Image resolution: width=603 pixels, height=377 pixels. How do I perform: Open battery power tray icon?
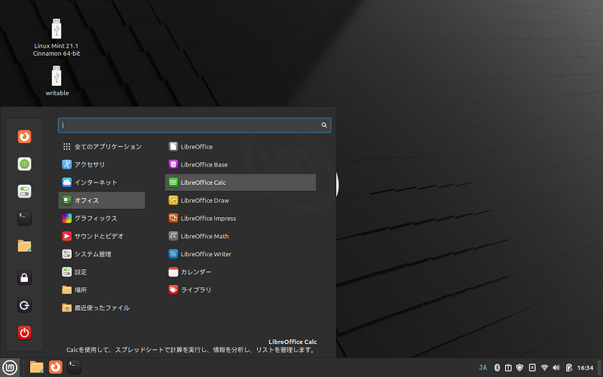569,368
